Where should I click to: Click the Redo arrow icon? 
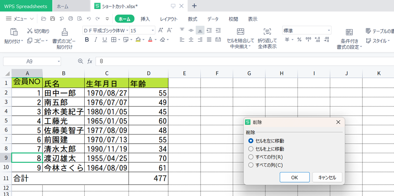pyautogui.click(x=97, y=18)
